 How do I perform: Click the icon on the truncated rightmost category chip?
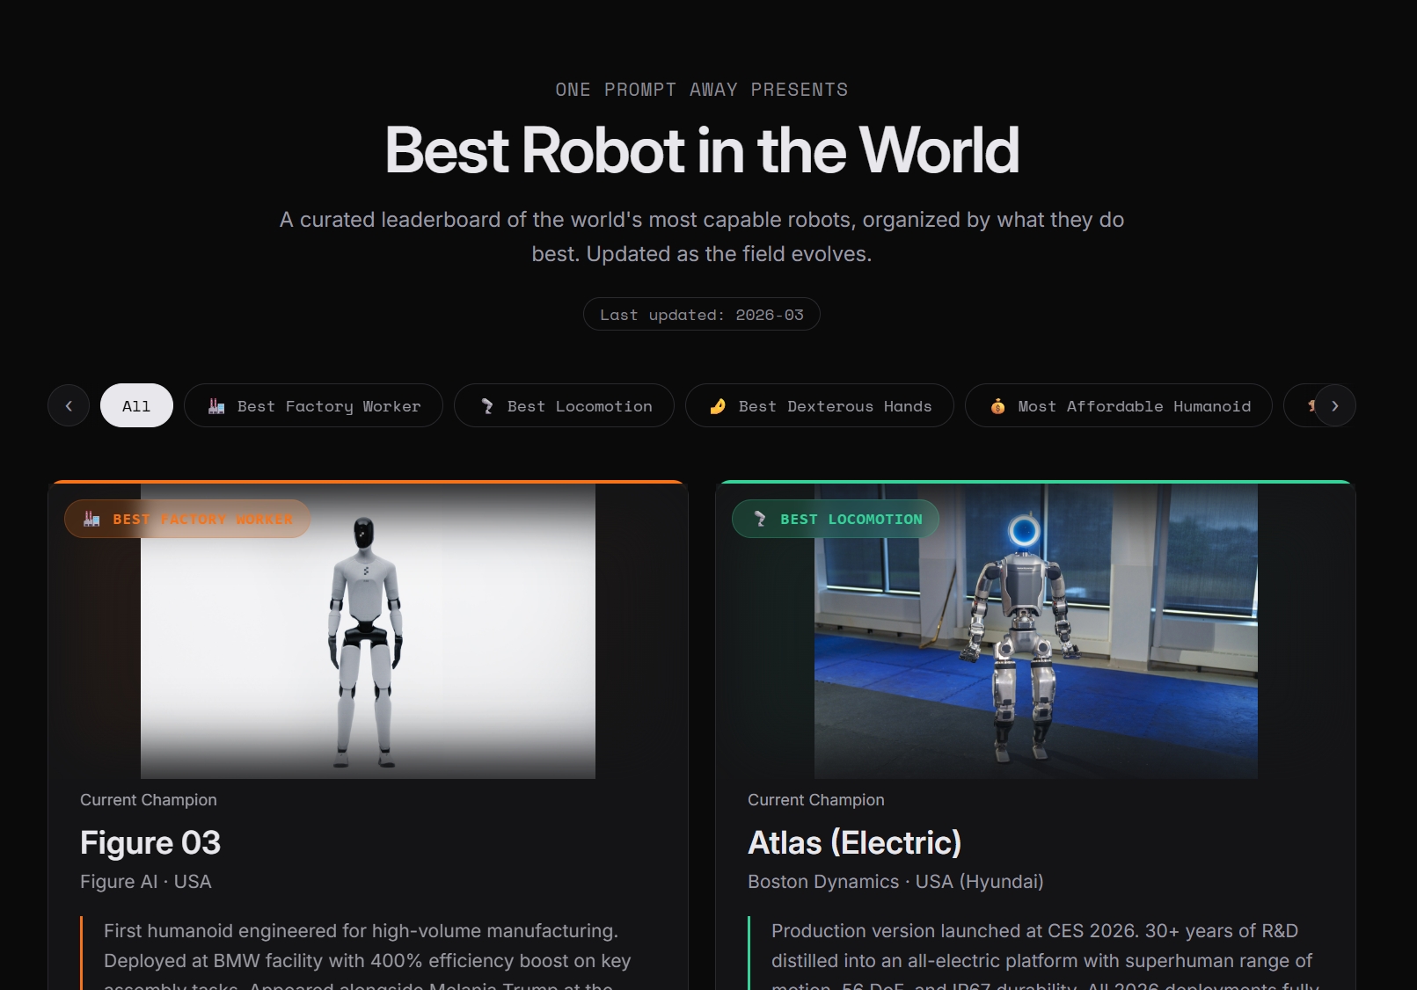click(1312, 405)
